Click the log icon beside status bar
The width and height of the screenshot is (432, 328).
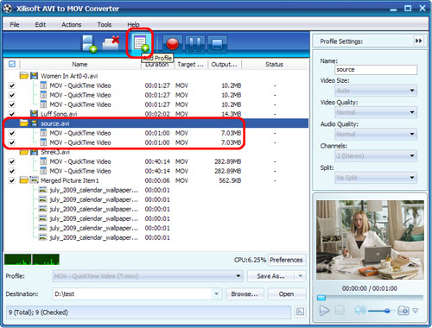click(300, 312)
